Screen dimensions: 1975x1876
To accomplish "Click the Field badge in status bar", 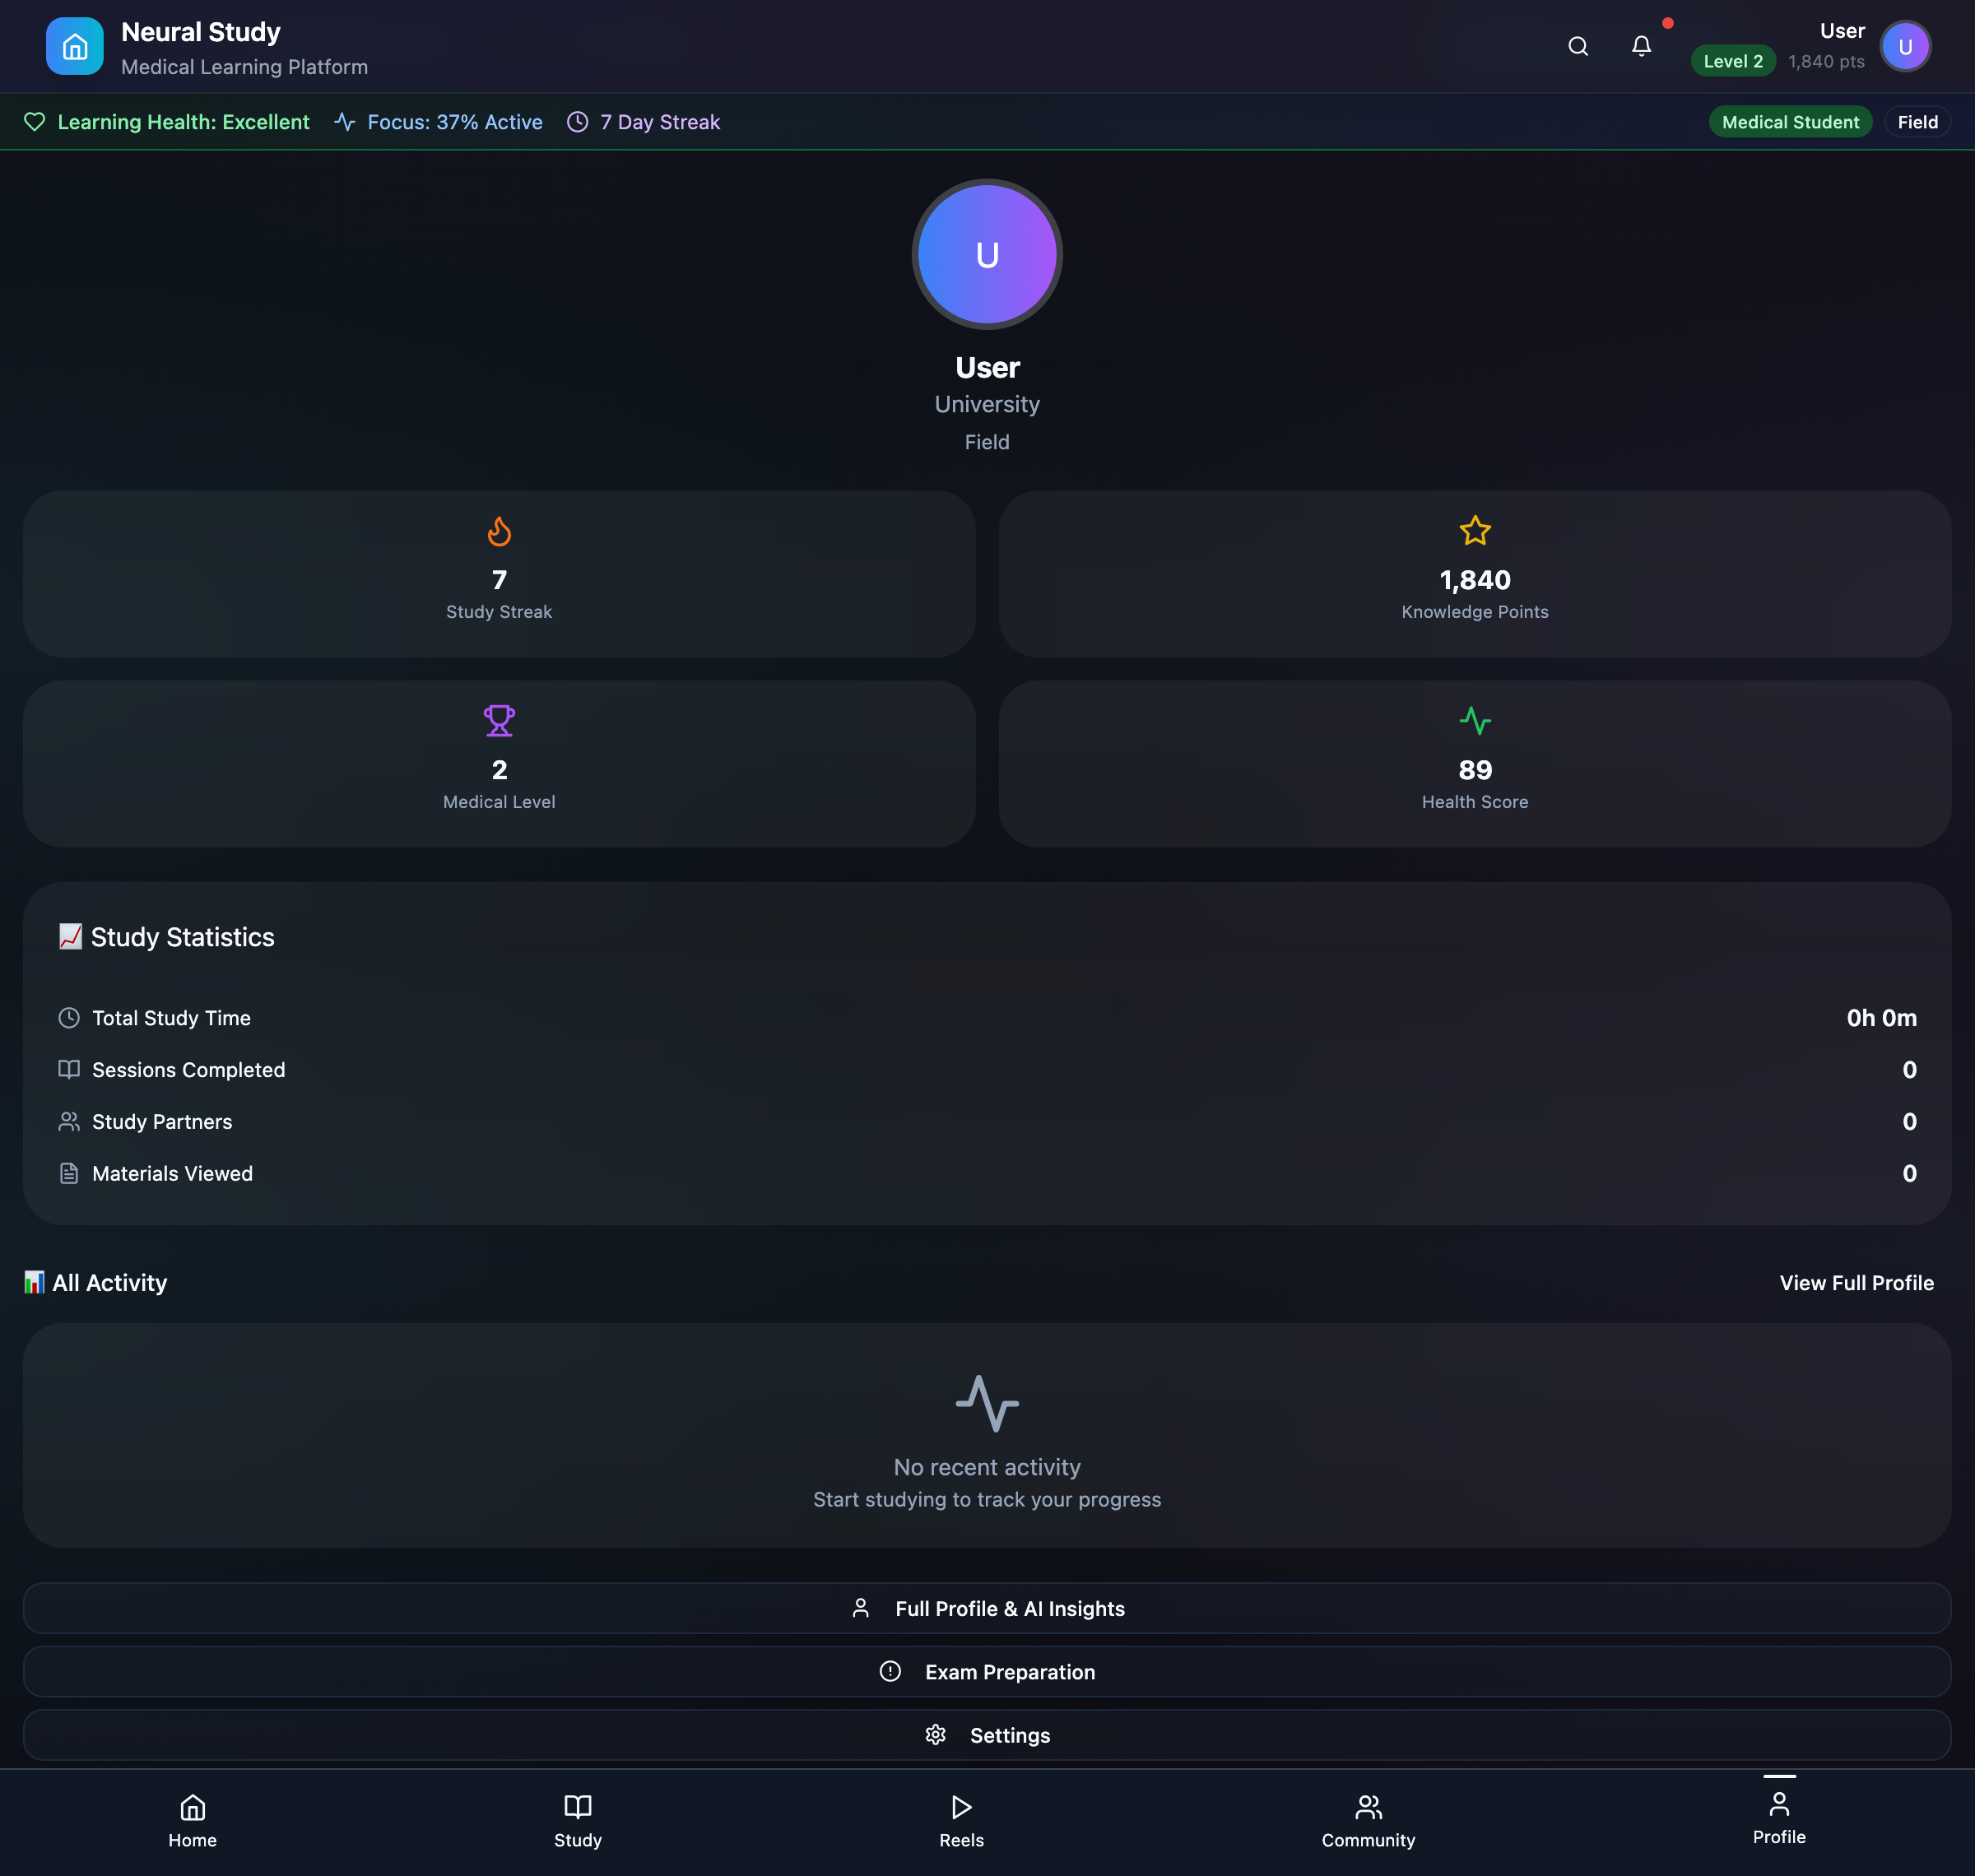I will click(x=1916, y=122).
